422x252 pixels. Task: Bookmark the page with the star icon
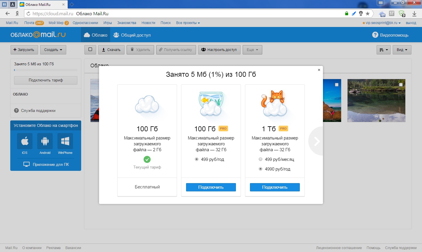click(x=368, y=13)
